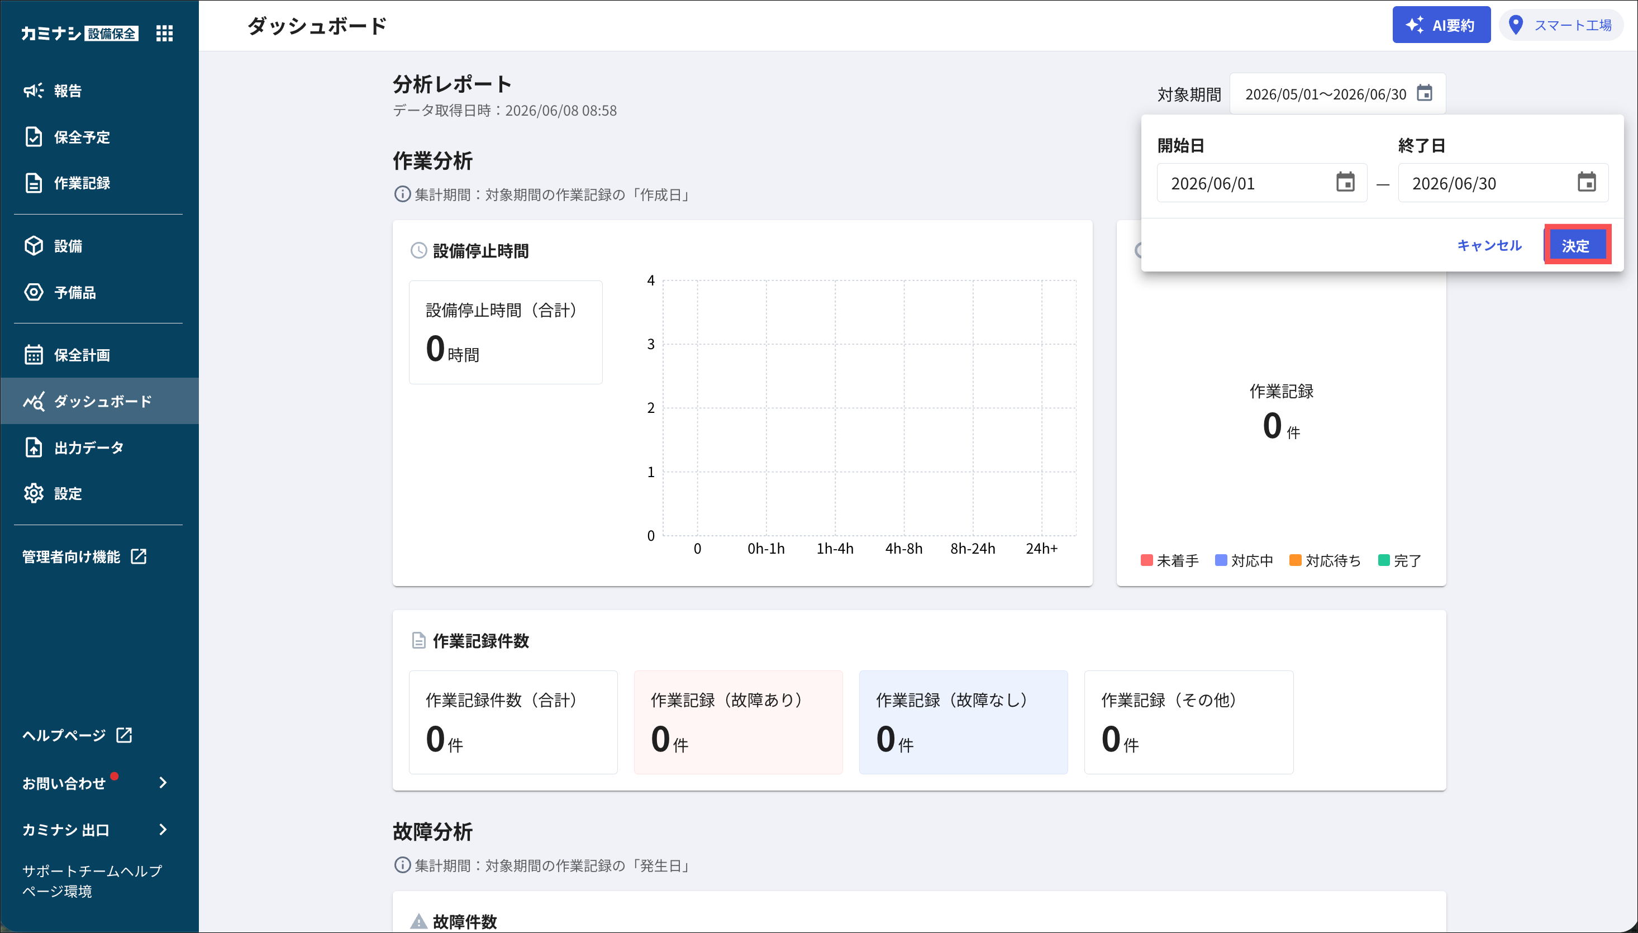Click the 集計期間 info icon under 作業分析
Viewport: 1638px width, 933px height.
click(x=402, y=194)
